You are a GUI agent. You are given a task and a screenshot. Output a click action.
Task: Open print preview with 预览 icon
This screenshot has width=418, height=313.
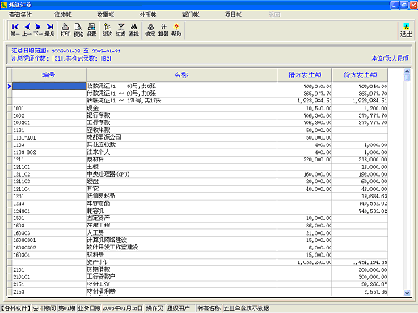click(x=78, y=30)
